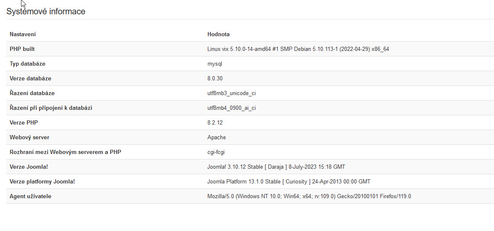
Task: Click the utf8mb4_0900_ai_ci collation value
Action: pyautogui.click(x=231, y=108)
